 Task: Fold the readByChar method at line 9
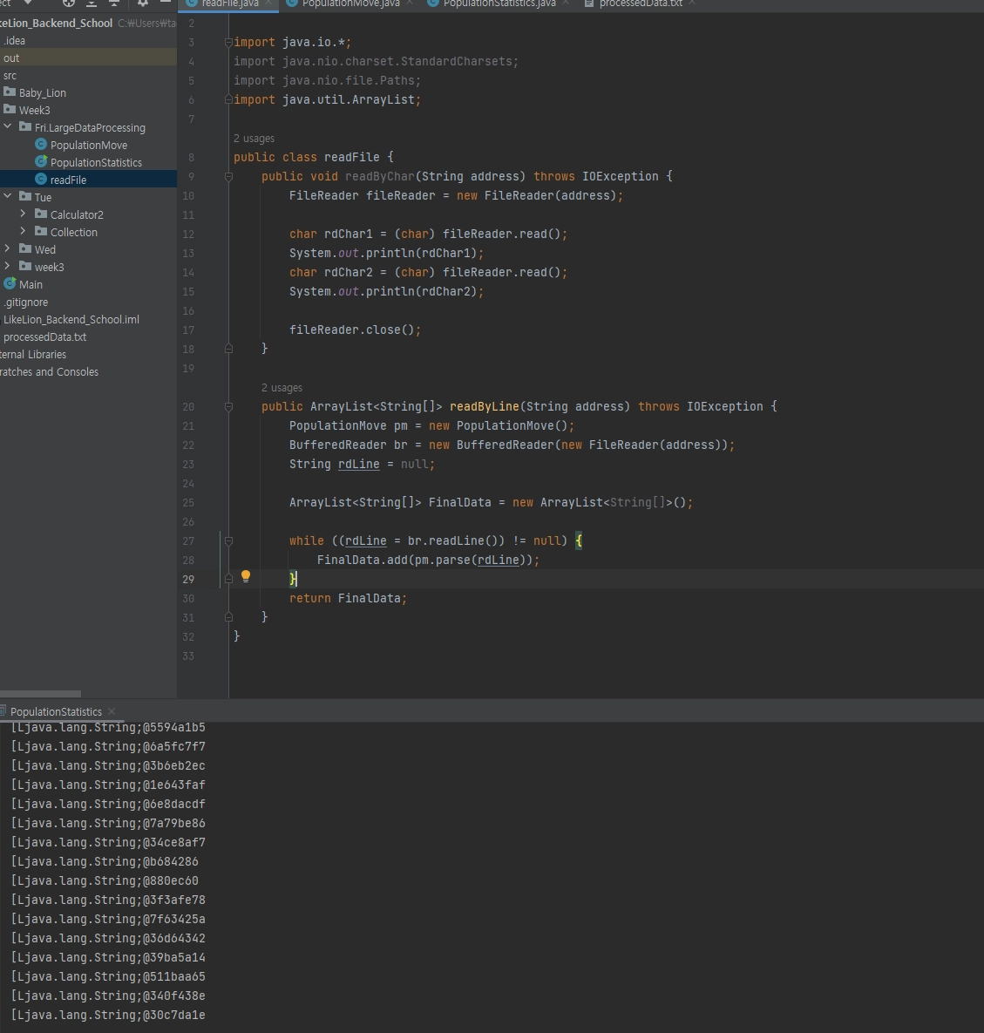tap(228, 176)
